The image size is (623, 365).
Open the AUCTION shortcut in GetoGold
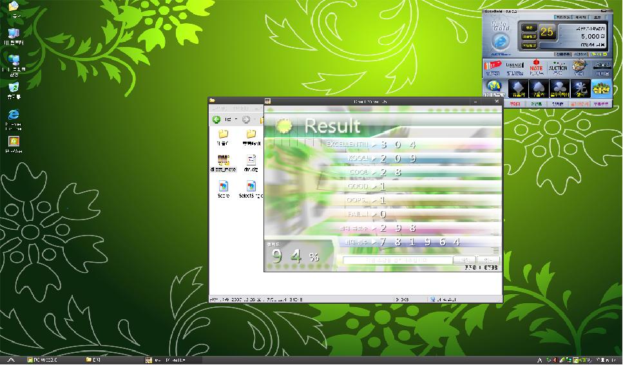[x=558, y=68]
